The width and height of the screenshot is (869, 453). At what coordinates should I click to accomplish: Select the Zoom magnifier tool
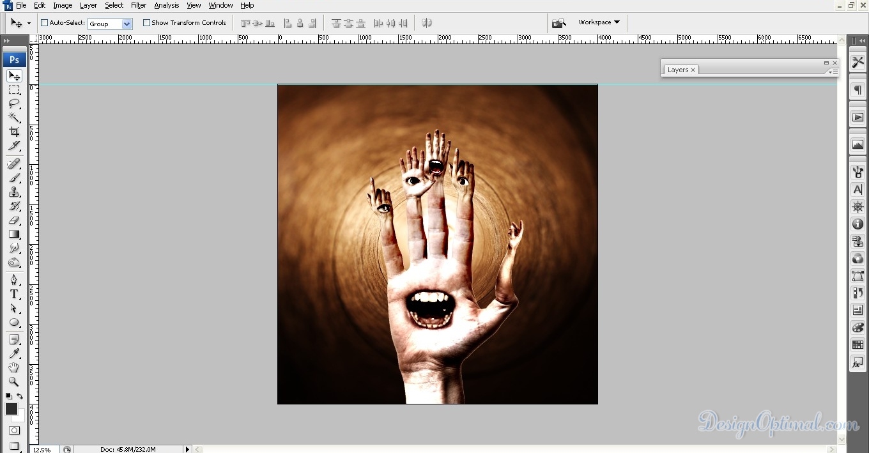[x=14, y=381]
